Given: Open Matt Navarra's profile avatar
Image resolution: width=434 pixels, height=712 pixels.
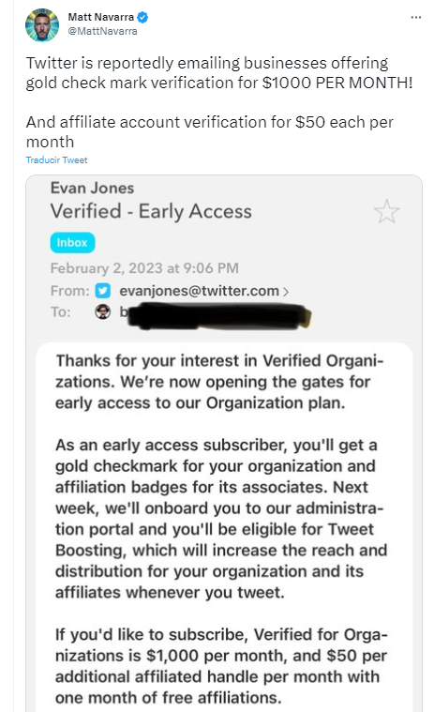Looking at the screenshot, I should pos(42,24).
